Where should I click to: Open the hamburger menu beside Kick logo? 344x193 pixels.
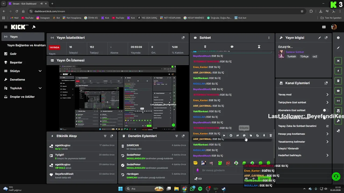click(x=6, y=27)
